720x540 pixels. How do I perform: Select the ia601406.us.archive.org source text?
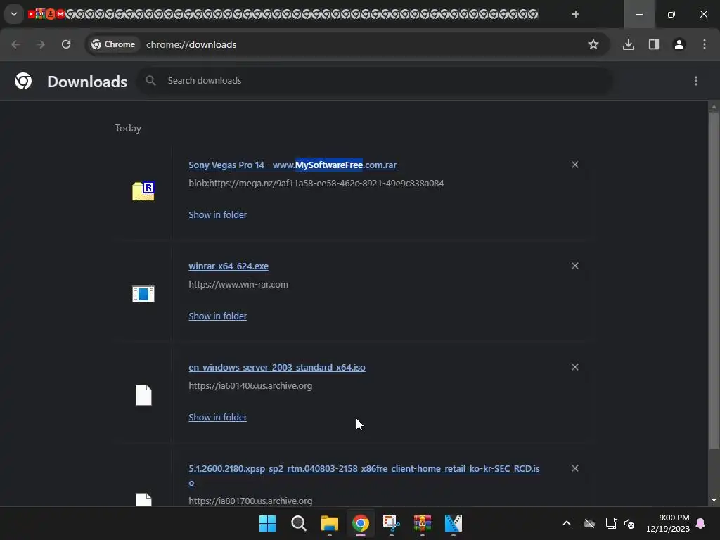coord(250,386)
